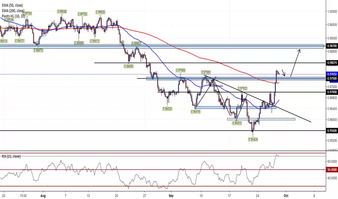Click the 24 date label on time axis
Viewport: 338px width, 199px height.
[257, 196]
